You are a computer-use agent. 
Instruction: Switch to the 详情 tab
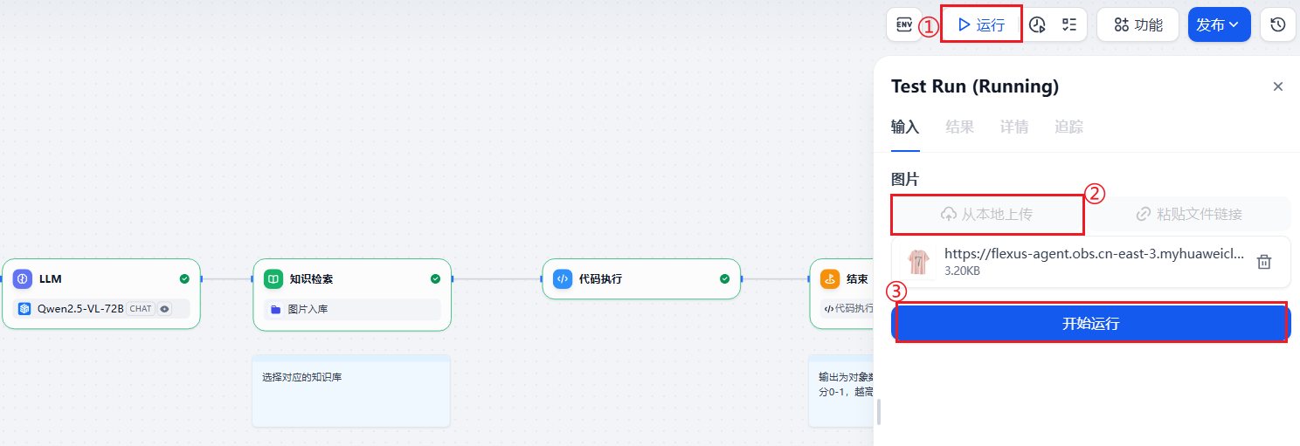pyautogui.click(x=1014, y=127)
